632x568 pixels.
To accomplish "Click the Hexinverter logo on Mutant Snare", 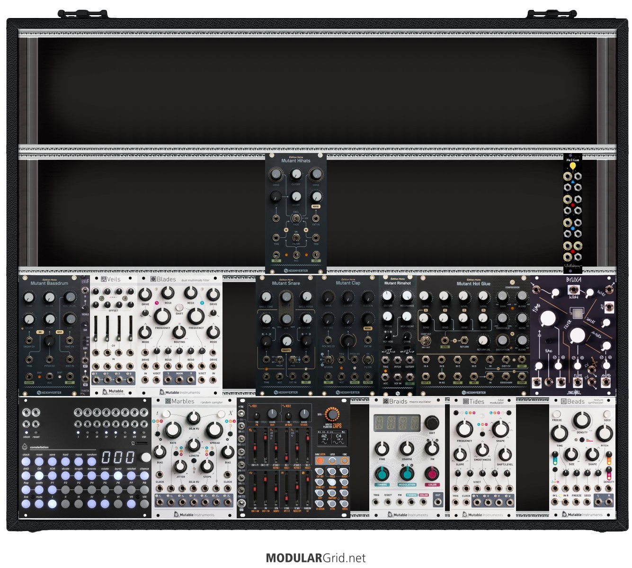I will pos(285,392).
